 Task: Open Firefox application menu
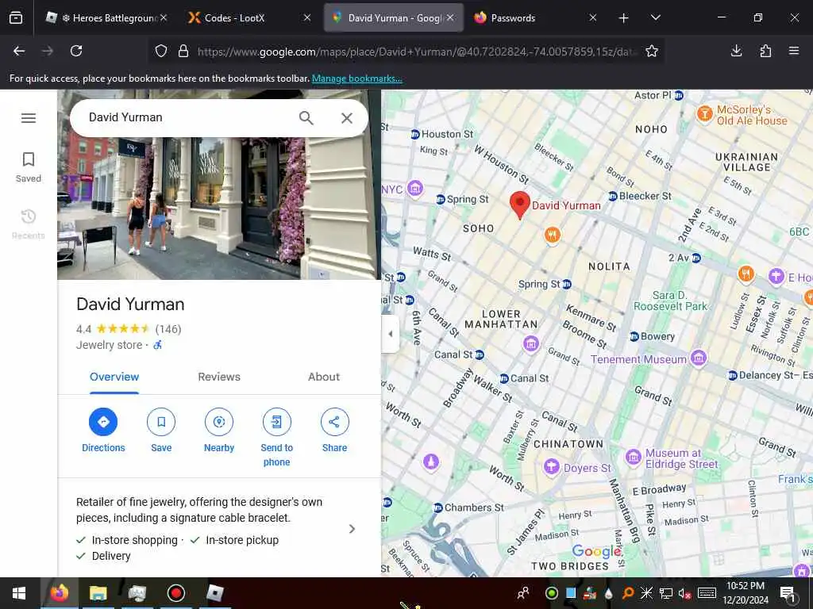[x=794, y=51]
